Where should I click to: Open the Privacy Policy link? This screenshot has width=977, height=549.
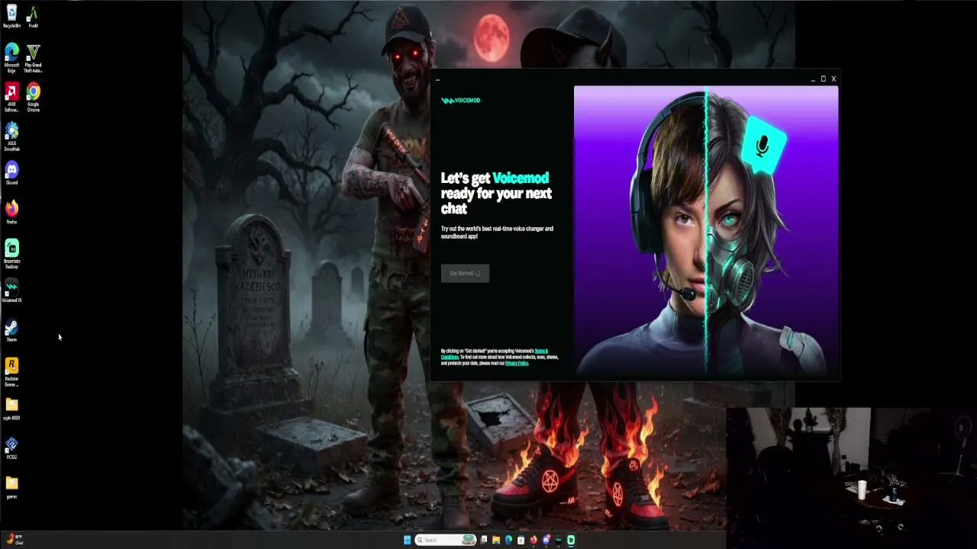pyautogui.click(x=517, y=363)
